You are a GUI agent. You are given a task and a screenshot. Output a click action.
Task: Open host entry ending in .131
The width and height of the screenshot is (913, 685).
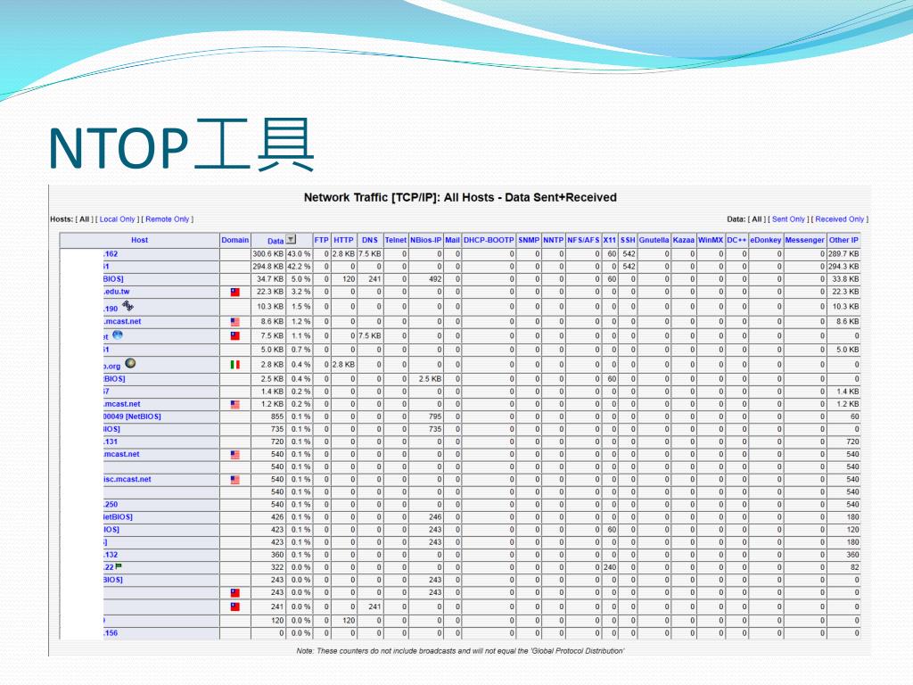point(111,442)
